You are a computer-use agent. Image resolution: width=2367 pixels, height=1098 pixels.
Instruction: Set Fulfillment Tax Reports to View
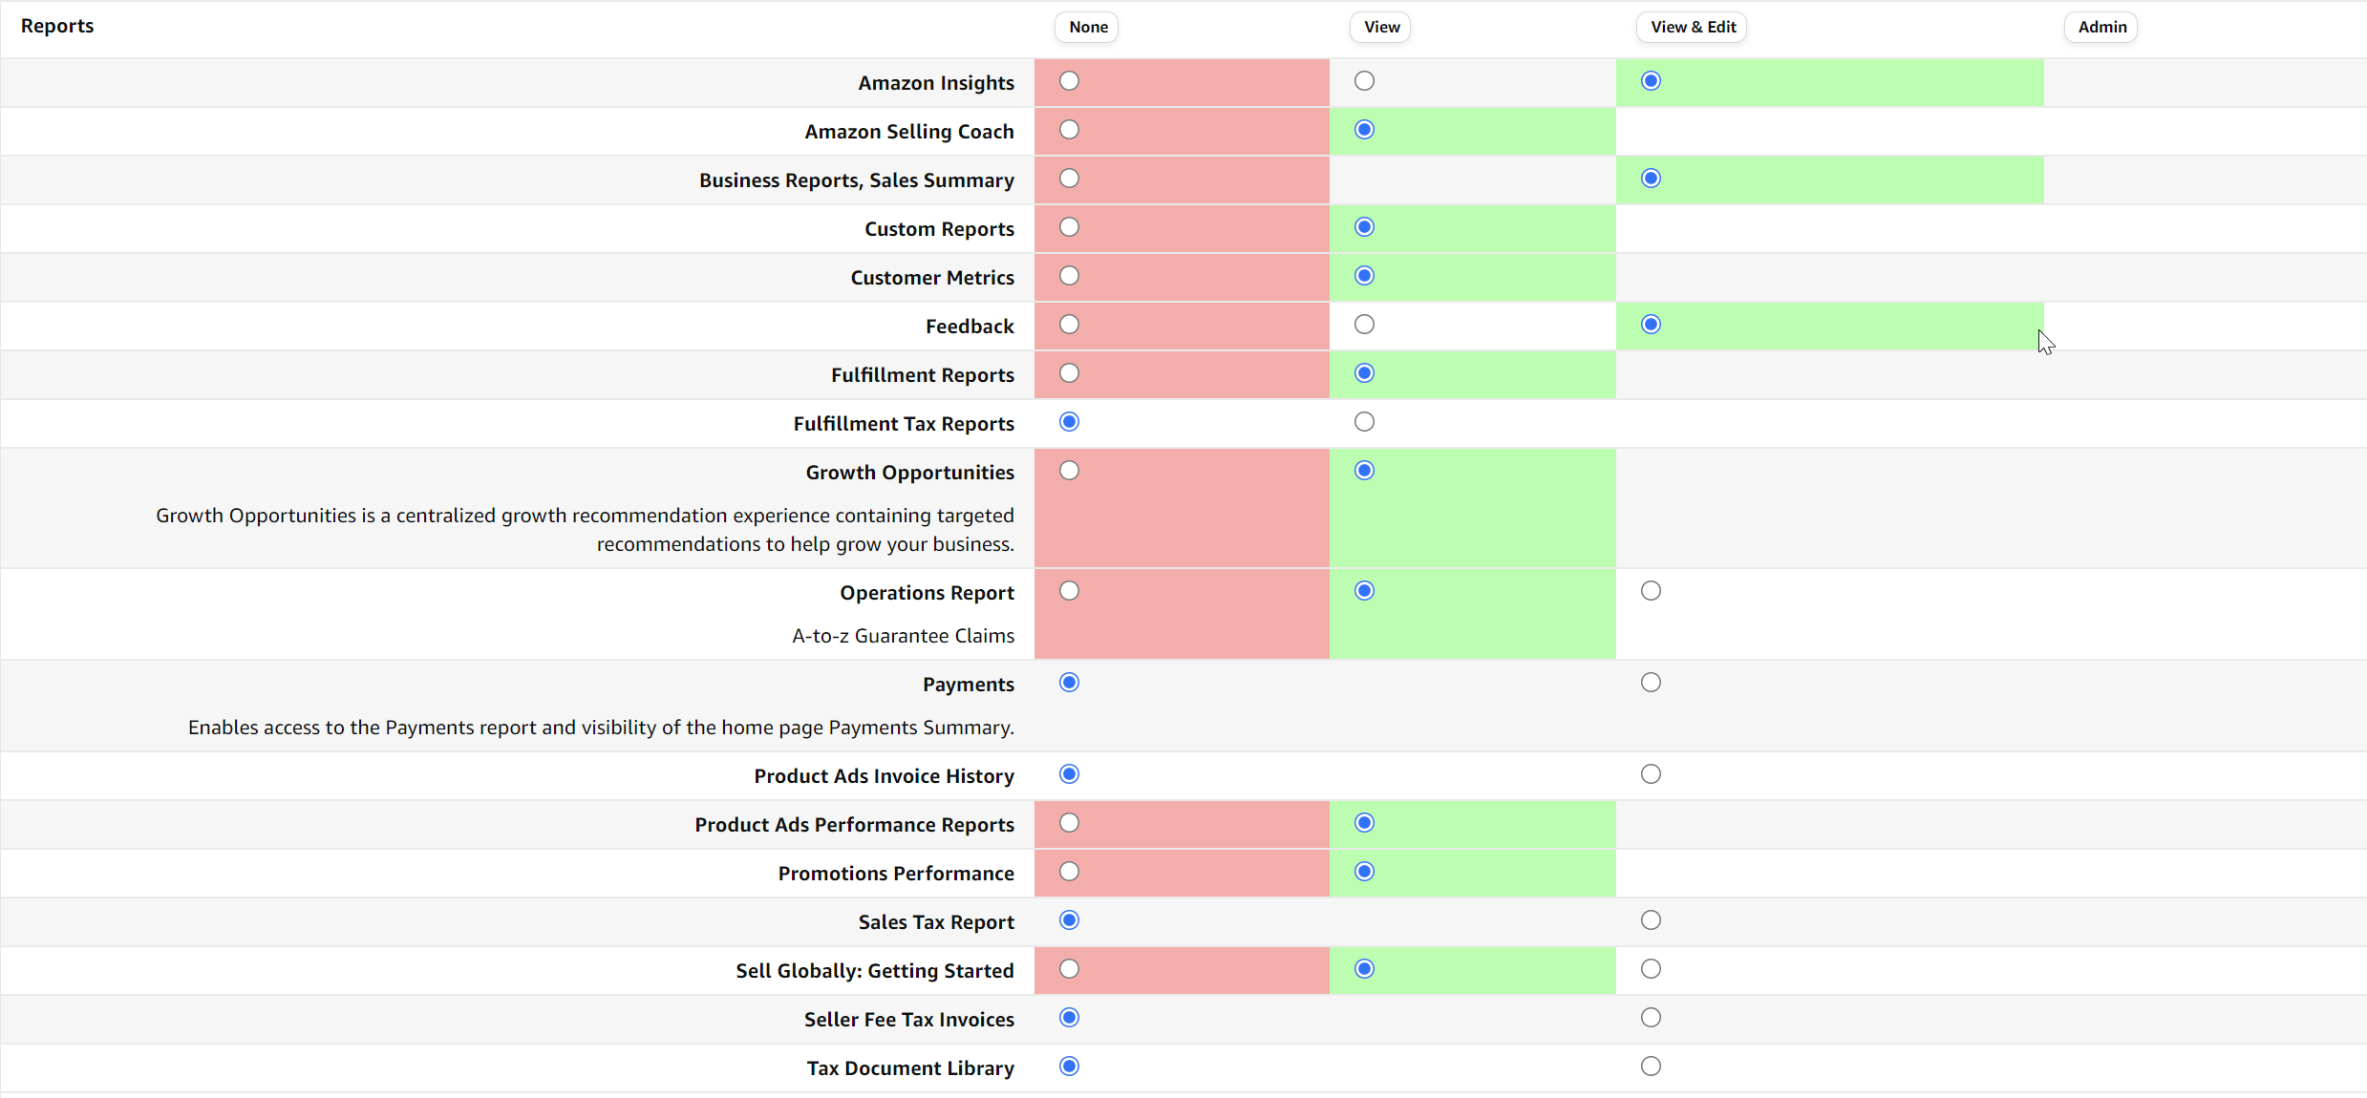coord(1364,422)
